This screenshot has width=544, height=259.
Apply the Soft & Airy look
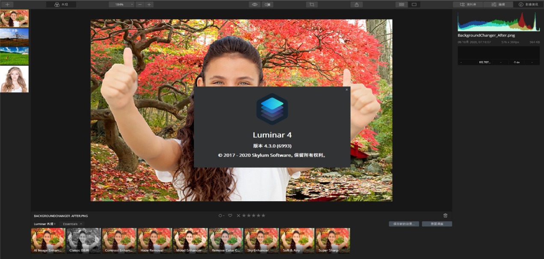click(297, 241)
